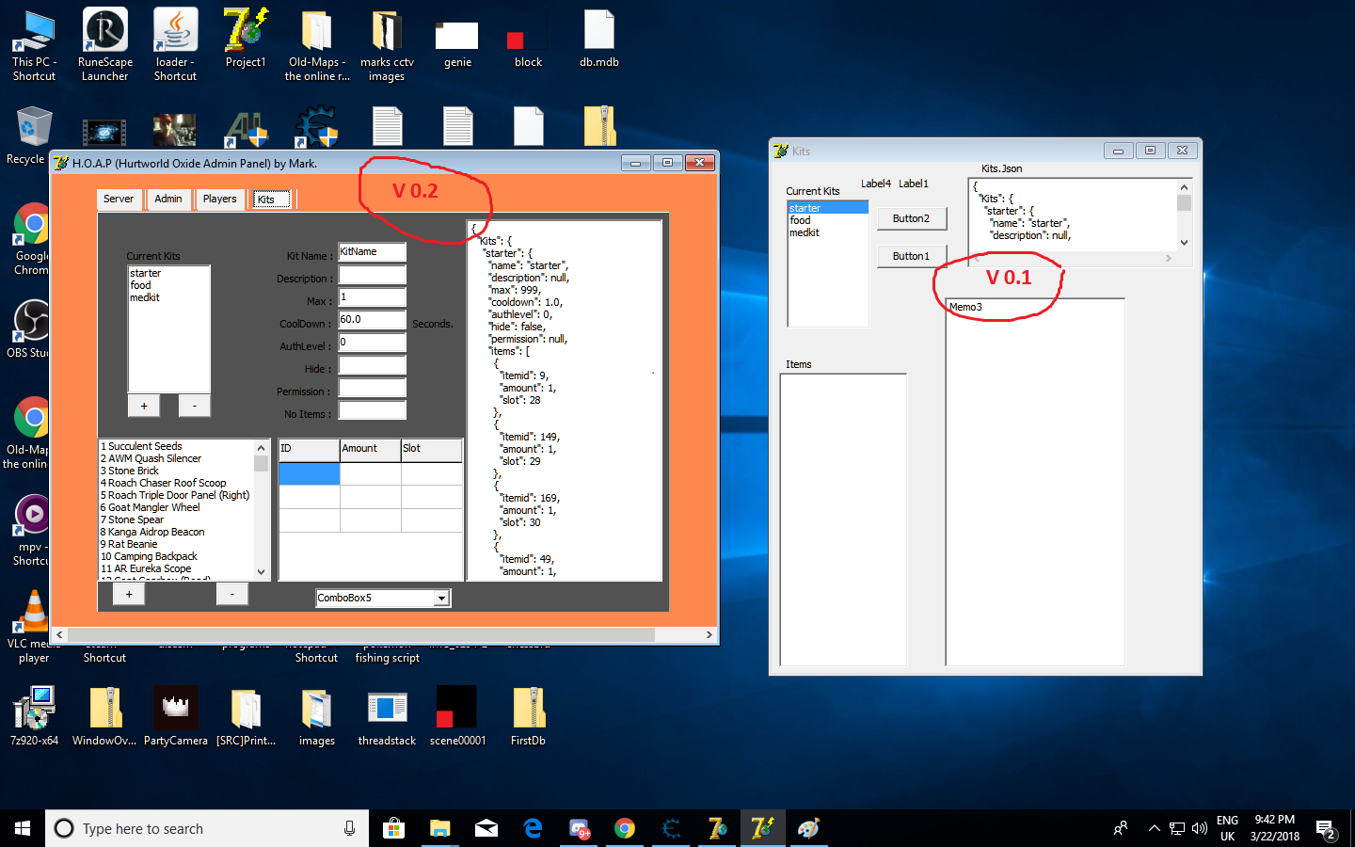Add a kit with the plus button under Current Kits
The width and height of the screenshot is (1355, 847).
coord(144,406)
